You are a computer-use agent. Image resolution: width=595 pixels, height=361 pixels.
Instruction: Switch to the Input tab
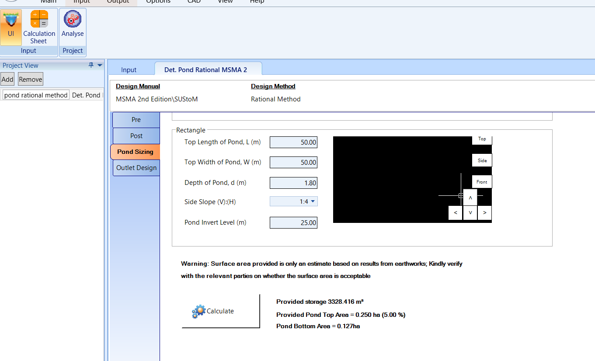point(129,69)
